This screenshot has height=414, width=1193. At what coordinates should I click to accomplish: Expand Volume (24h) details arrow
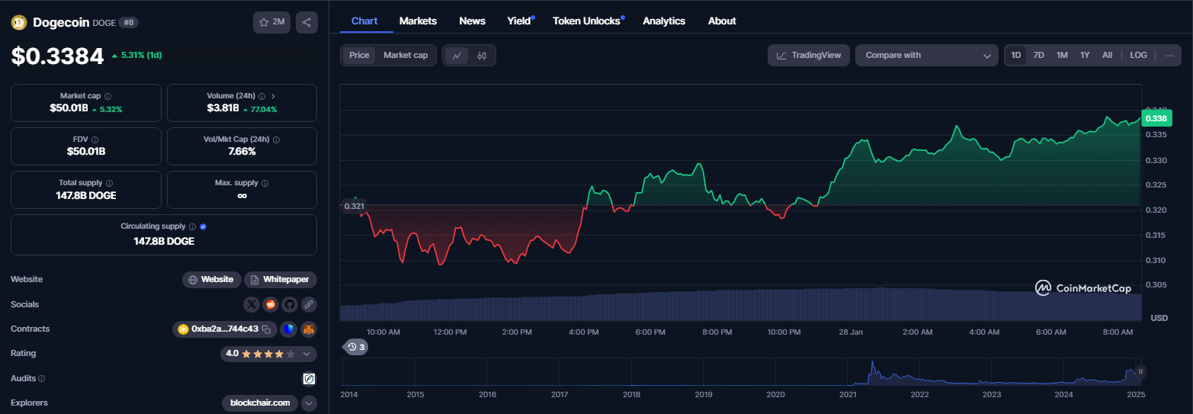pos(273,96)
